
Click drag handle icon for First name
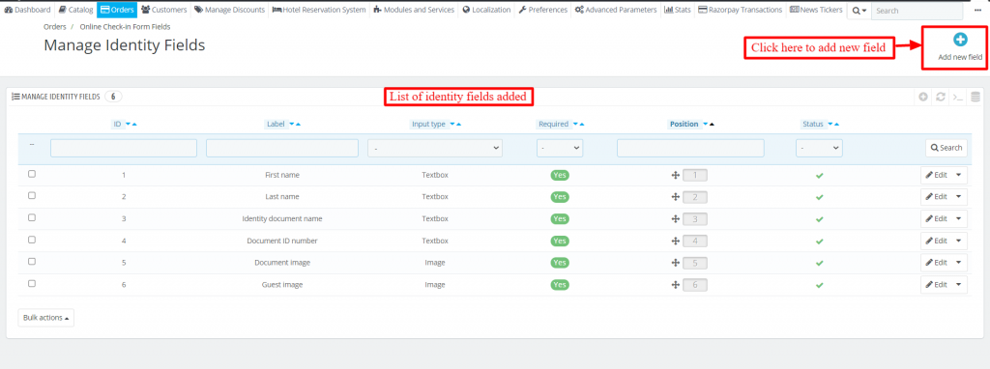coord(675,176)
